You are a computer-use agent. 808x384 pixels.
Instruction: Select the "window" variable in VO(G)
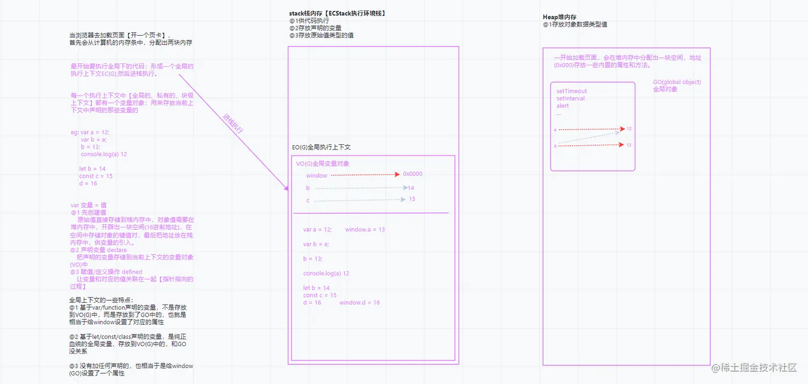point(316,175)
